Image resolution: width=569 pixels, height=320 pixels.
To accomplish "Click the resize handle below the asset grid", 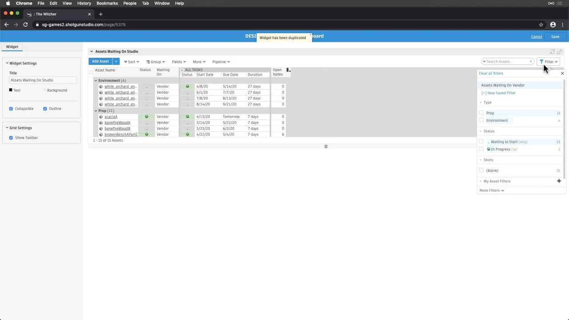I will click(x=326, y=147).
